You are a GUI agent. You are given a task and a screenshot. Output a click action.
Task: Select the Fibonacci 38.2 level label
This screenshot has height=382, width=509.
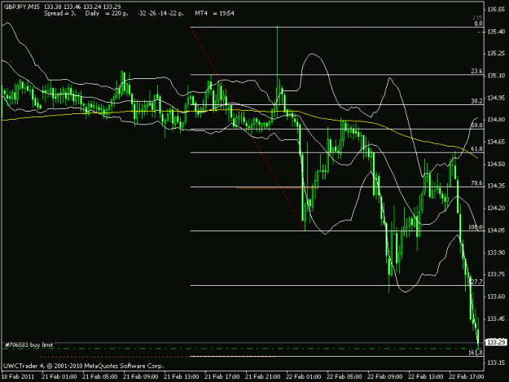pyautogui.click(x=476, y=101)
